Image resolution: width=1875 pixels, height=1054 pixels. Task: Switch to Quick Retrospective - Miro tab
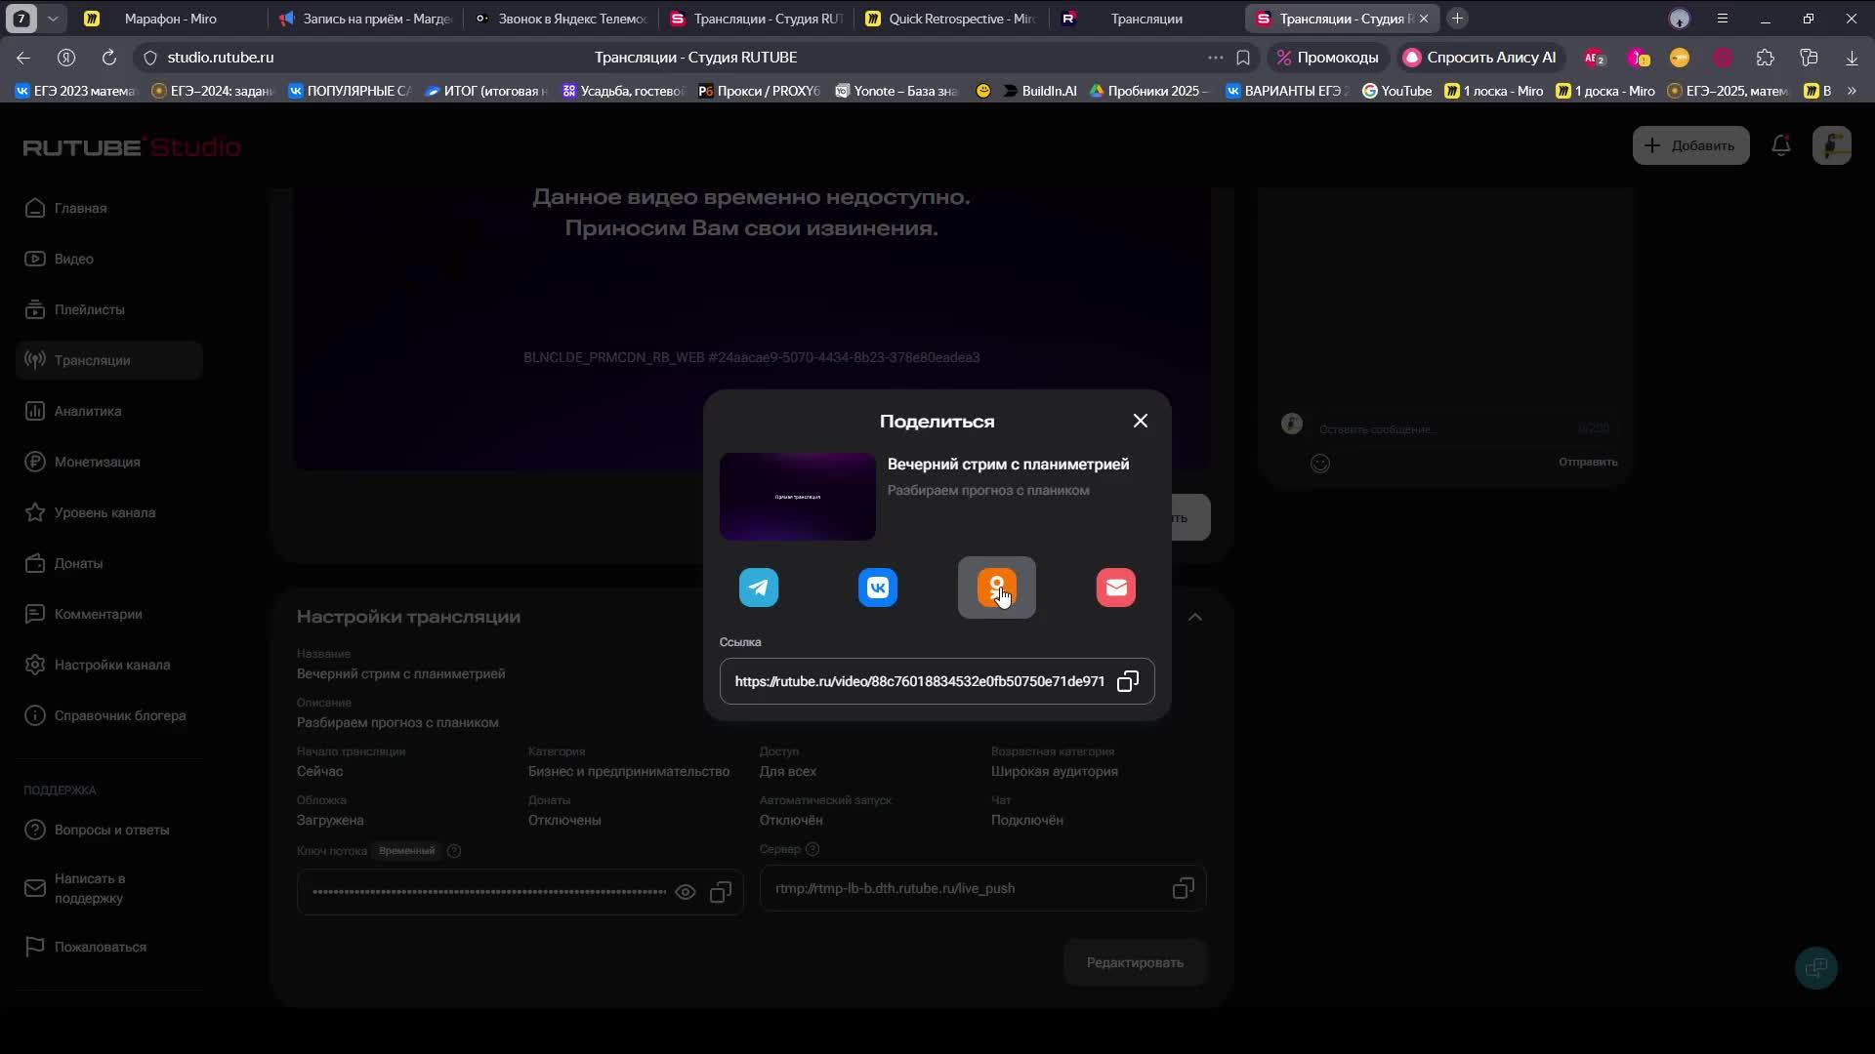coord(951,19)
